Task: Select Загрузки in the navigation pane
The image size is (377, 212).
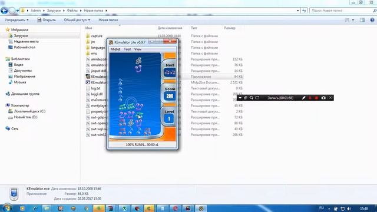Action: [21, 35]
